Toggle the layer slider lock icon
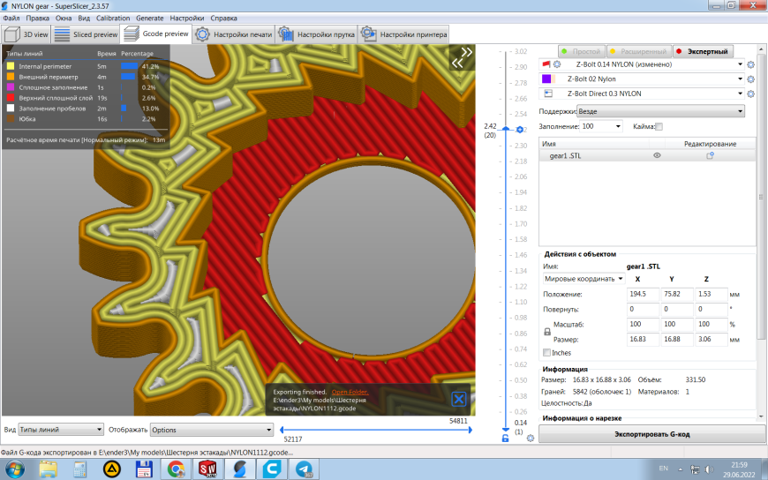Image resolution: width=768 pixels, height=480 pixels. point(506,439)
